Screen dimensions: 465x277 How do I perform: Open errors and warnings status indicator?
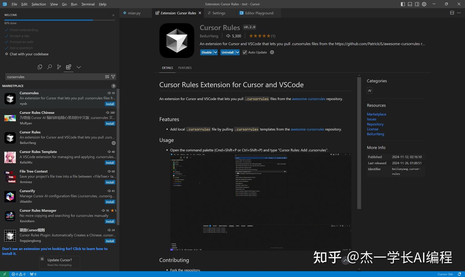click(18, 274)
